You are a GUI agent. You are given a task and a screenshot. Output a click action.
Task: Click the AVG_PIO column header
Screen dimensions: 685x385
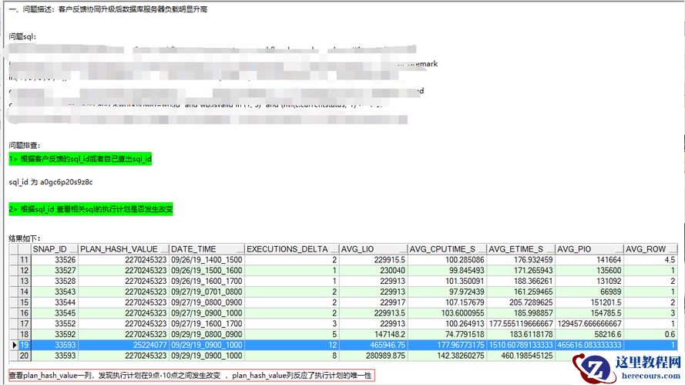[589, 249]
